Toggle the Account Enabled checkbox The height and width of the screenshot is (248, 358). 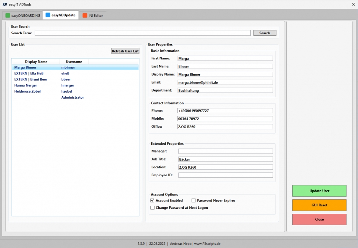152,200
